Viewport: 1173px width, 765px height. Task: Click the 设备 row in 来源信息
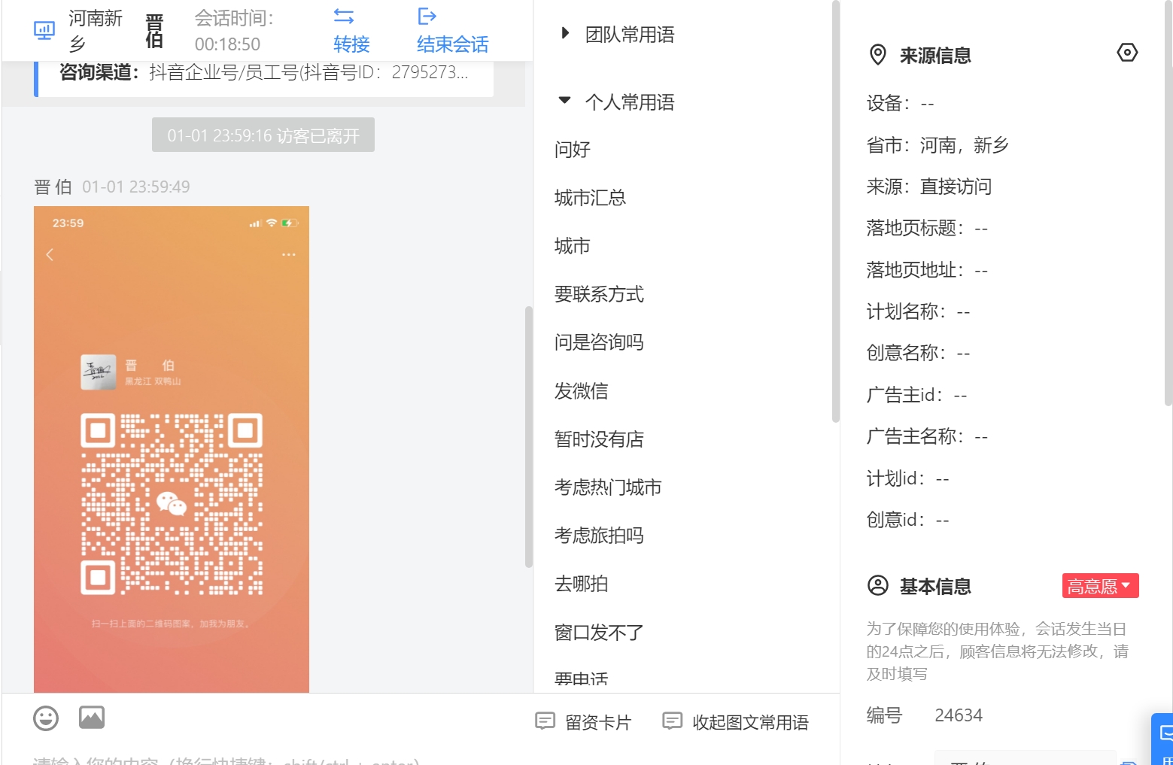point(900,103)
